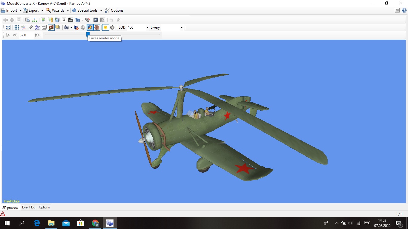The image size is (408, 229).
Task: Click the help question mark icon
Action: [404, 10]
